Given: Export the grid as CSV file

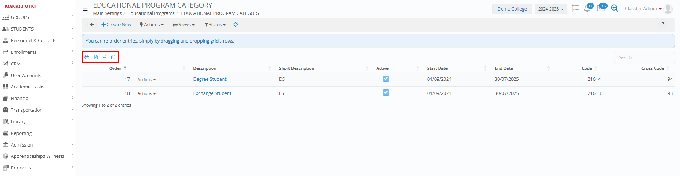Looking at the screenshot, I should [x=105, y=57].
